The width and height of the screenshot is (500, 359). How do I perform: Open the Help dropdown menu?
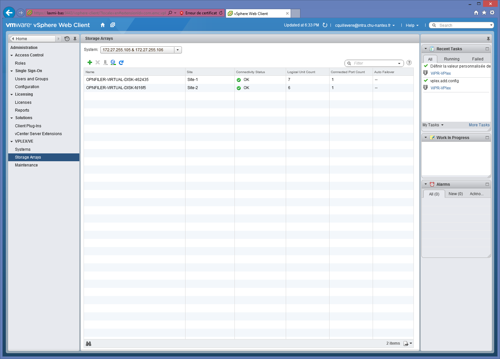click(x=412, y=25)
